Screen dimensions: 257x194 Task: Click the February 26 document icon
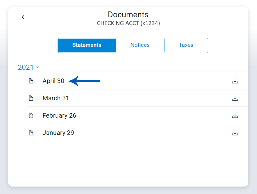click(31, 115)
